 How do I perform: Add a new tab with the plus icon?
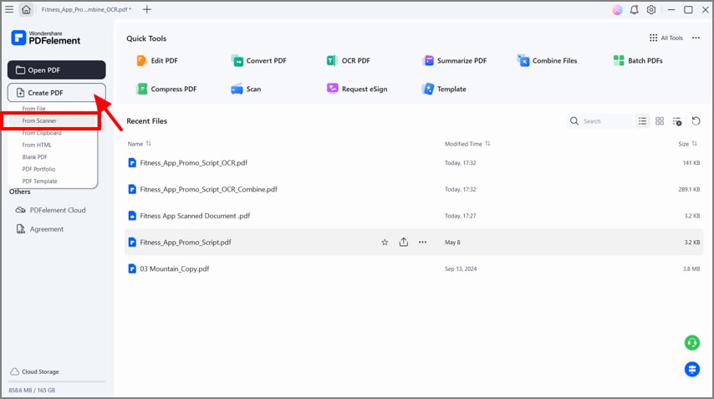click(146, 9)
